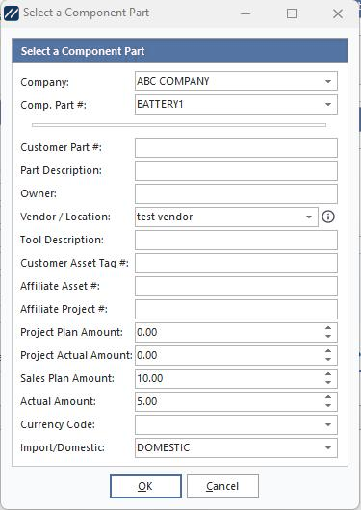
Task: Click the test vendor text value
Action: pos(165,217)
